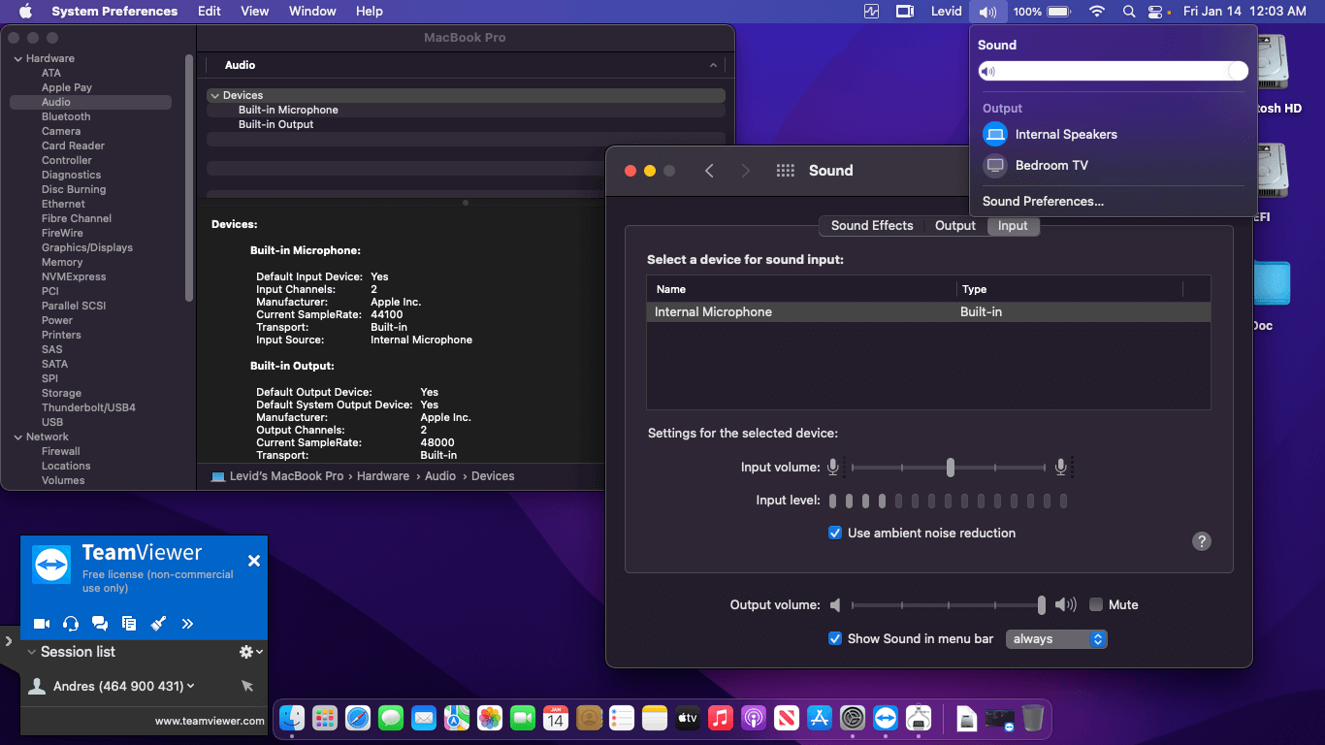Viewport: 1325px width, 745px height.
Task: Open Finder from the Dock
Action: click(292, 718)
